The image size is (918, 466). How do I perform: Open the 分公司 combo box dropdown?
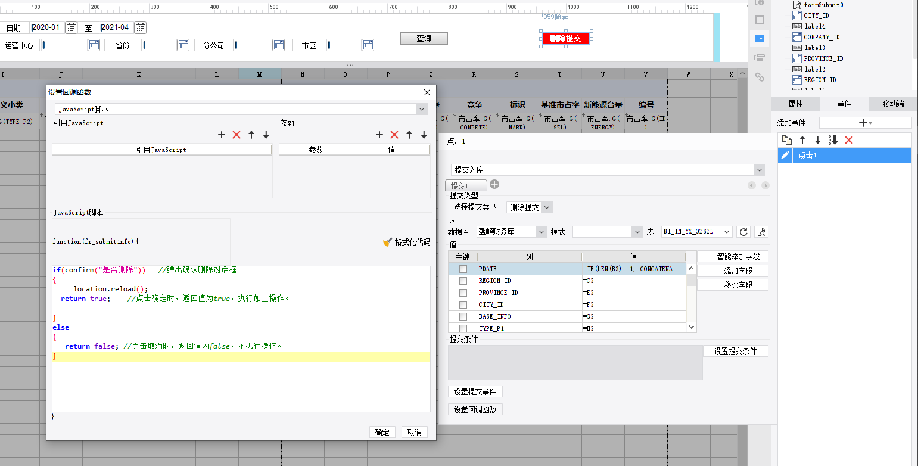coord(278,45)
